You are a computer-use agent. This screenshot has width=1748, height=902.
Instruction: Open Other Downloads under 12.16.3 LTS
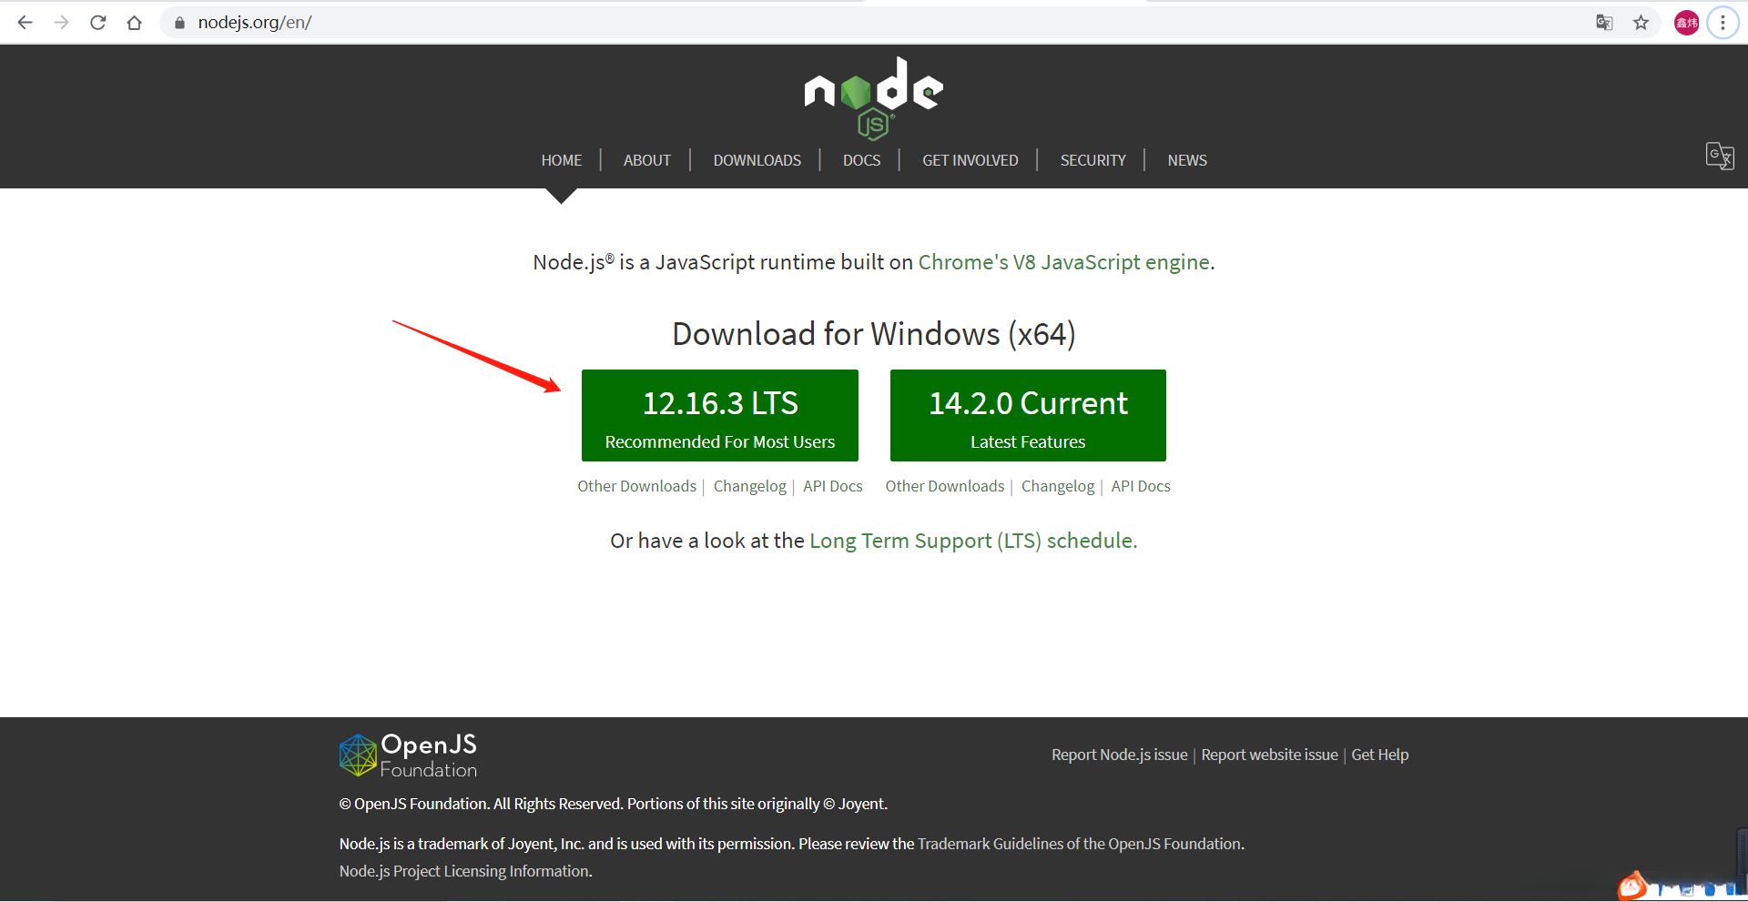pos(637,486)
